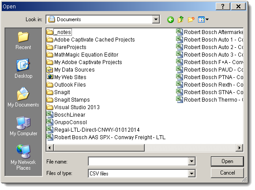Select the BoschLinear CSV file

click(66, 114)
